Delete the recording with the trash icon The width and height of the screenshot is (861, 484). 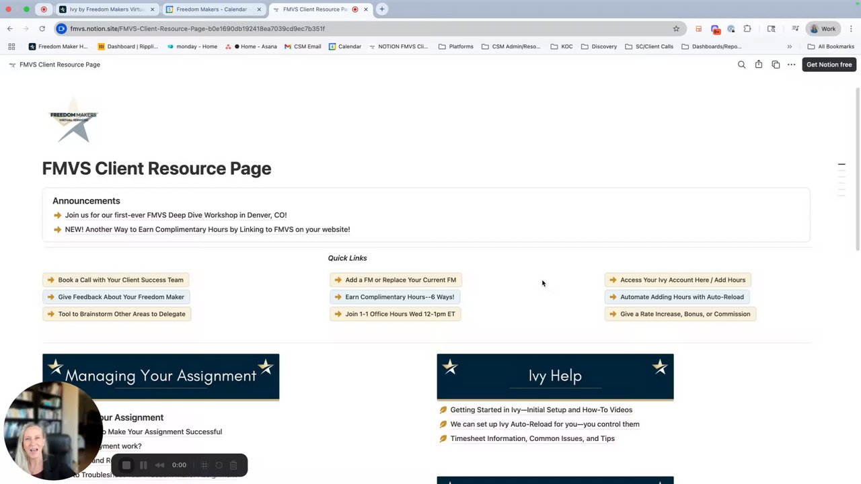pos(233,465)
